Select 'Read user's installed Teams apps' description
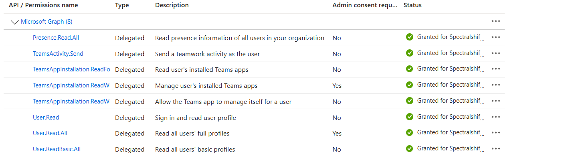Image resolution: width=564 pixels, height=156 pixels. (x=202, y=69)
